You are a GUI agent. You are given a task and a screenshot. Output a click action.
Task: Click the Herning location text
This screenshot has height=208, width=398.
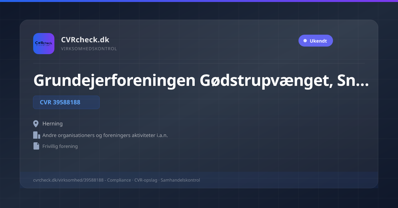[x=52, y=124]
